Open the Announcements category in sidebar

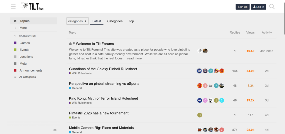pos(33,70)
